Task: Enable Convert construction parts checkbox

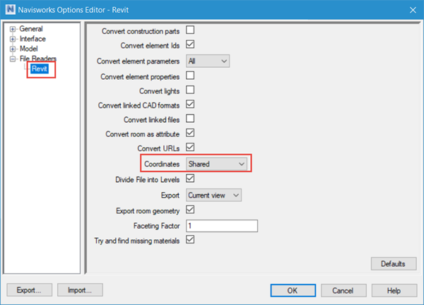Action: point(190,30)
